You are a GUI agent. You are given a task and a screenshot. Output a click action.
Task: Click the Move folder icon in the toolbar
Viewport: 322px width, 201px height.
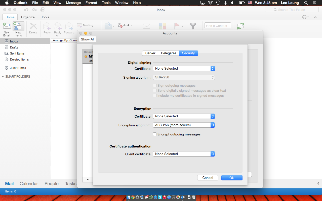coord(108,26)
